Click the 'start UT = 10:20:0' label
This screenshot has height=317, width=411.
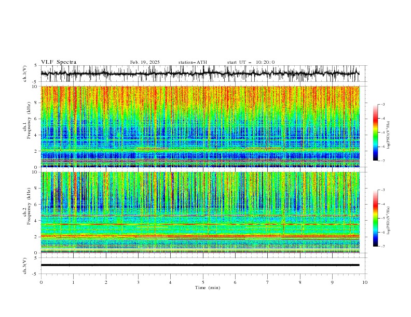[251, 62]
